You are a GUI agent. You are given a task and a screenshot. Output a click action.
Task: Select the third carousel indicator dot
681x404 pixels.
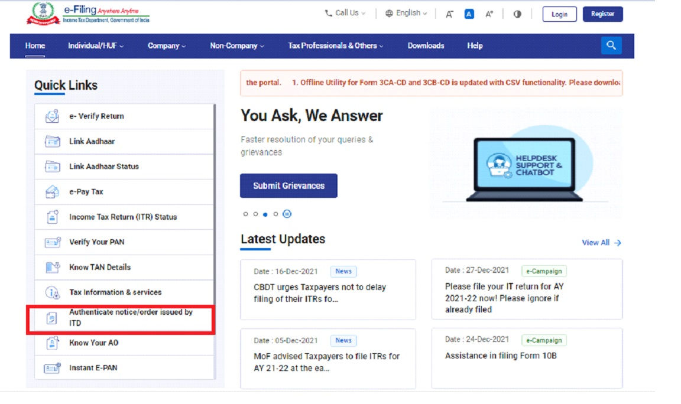(264, 214)
